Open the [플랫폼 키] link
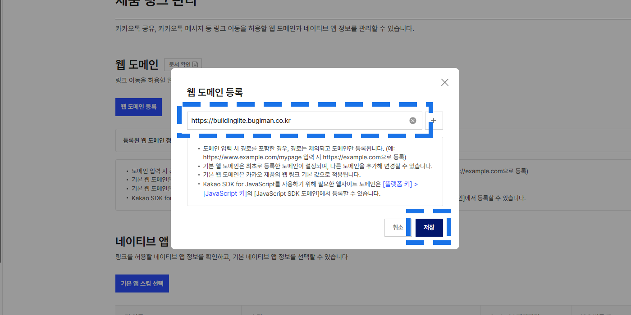 (x=400, y=184)
